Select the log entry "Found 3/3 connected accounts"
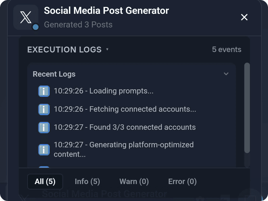The height and width of the screenshot is (201, 268). pyautogui.click(x=125, y=127)
